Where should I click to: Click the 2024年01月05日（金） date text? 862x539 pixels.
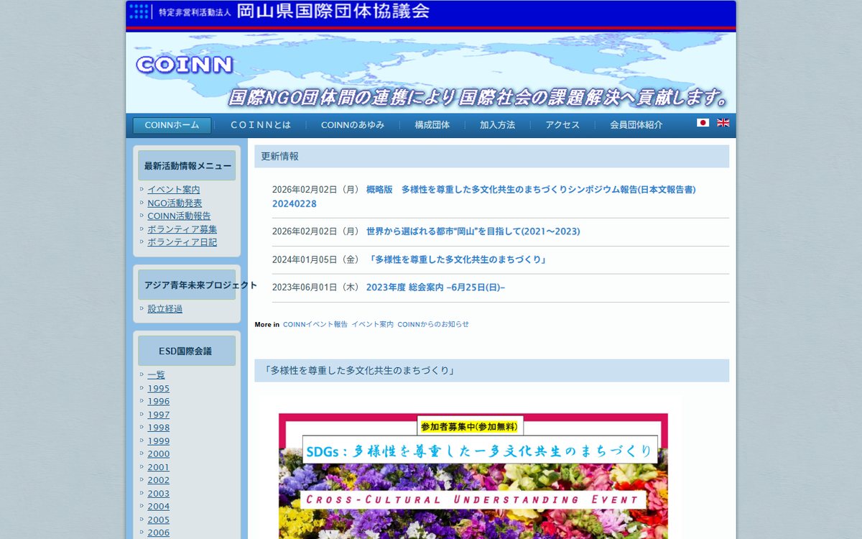point(316,259)
